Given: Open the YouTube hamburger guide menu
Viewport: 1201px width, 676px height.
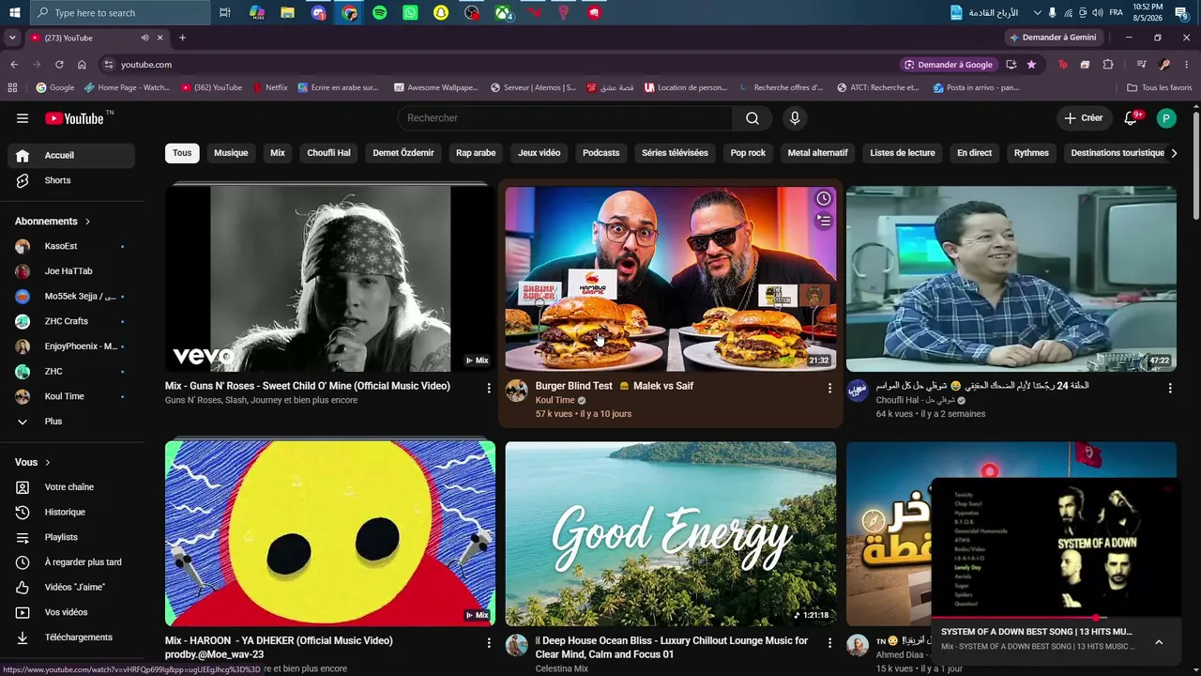Looking at the screenshot, I should pos(23,118).
